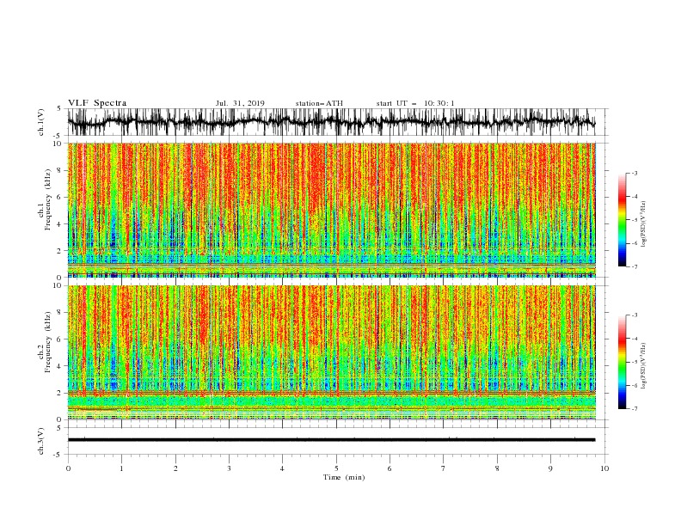The image size is (681, 526).
Task: Select the date text "Jul. 31, 2019"
Action: pos(240,103)
